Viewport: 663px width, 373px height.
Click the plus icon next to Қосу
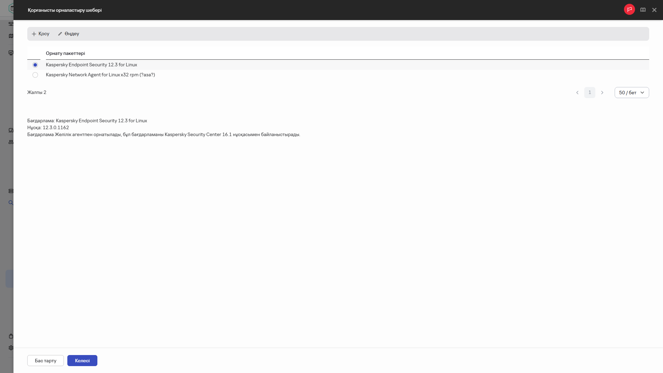coord(34,34)
